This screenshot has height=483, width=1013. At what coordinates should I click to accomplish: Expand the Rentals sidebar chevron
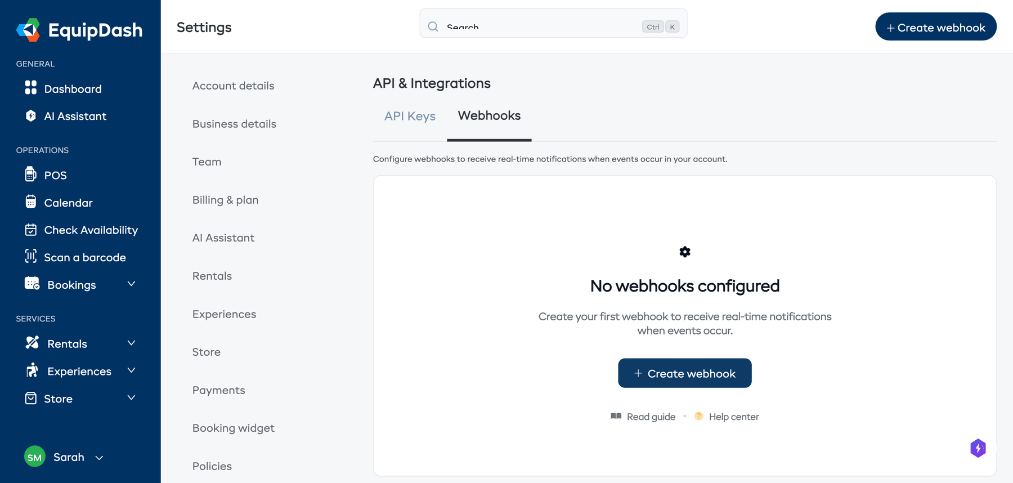(x=131, y=343)
